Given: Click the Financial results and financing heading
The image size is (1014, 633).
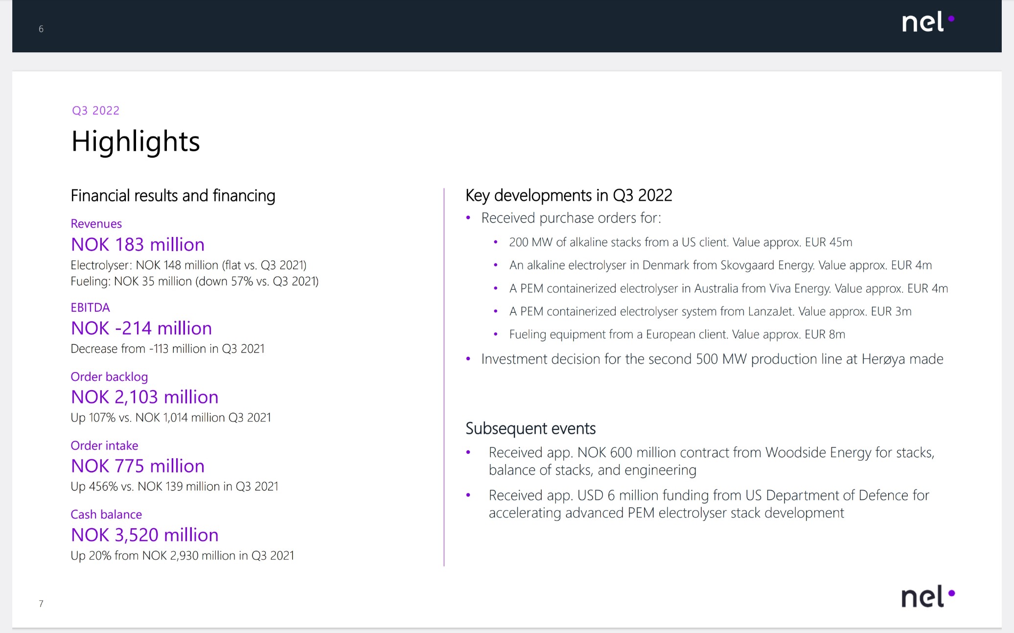Looking at the screenshot, I should [173, 196].
